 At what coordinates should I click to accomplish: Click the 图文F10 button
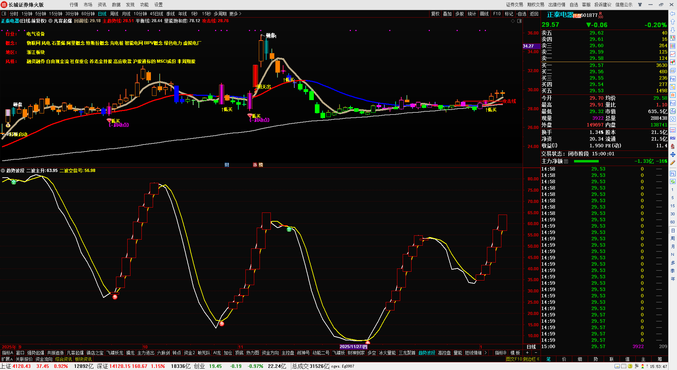click(514, 359)
